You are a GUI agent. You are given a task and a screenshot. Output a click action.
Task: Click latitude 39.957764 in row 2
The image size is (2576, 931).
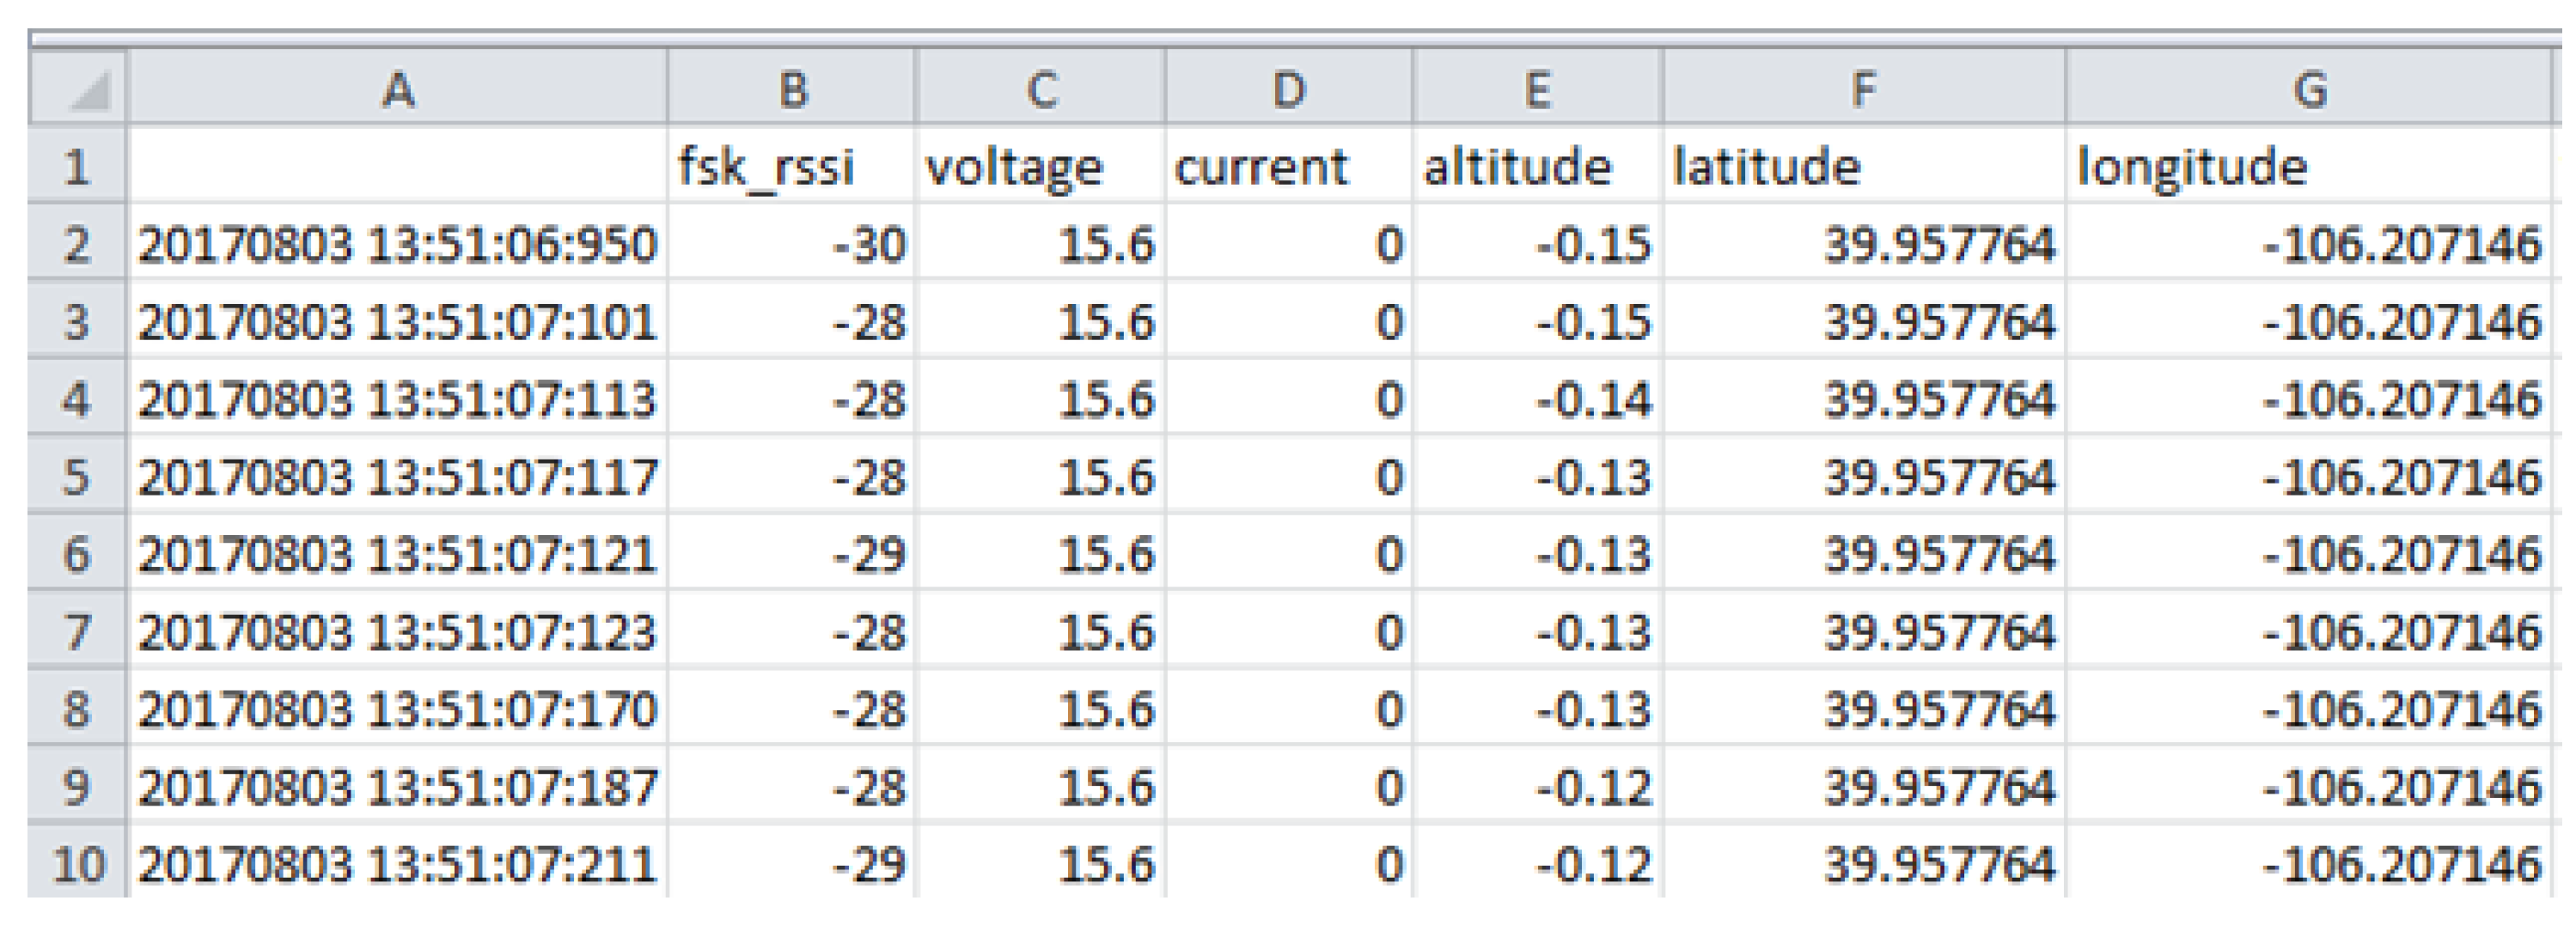(1864, 243)
